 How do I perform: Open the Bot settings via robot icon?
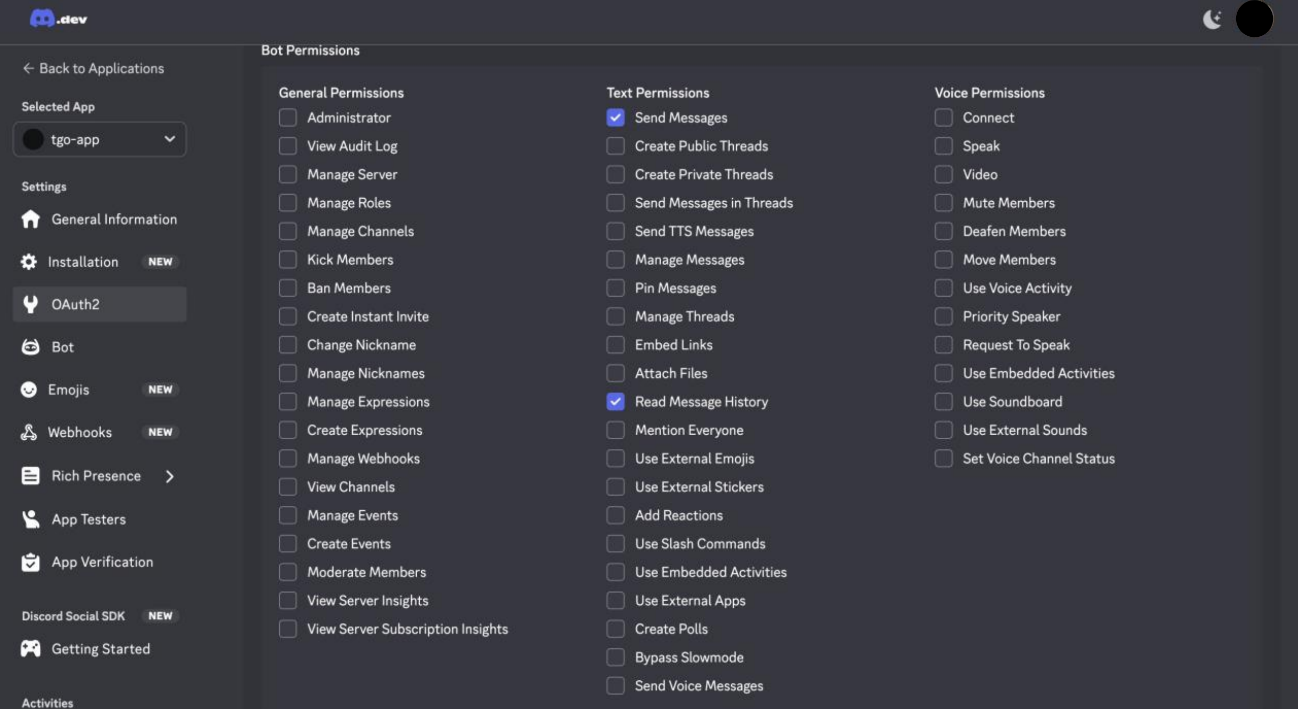[30, 346]
